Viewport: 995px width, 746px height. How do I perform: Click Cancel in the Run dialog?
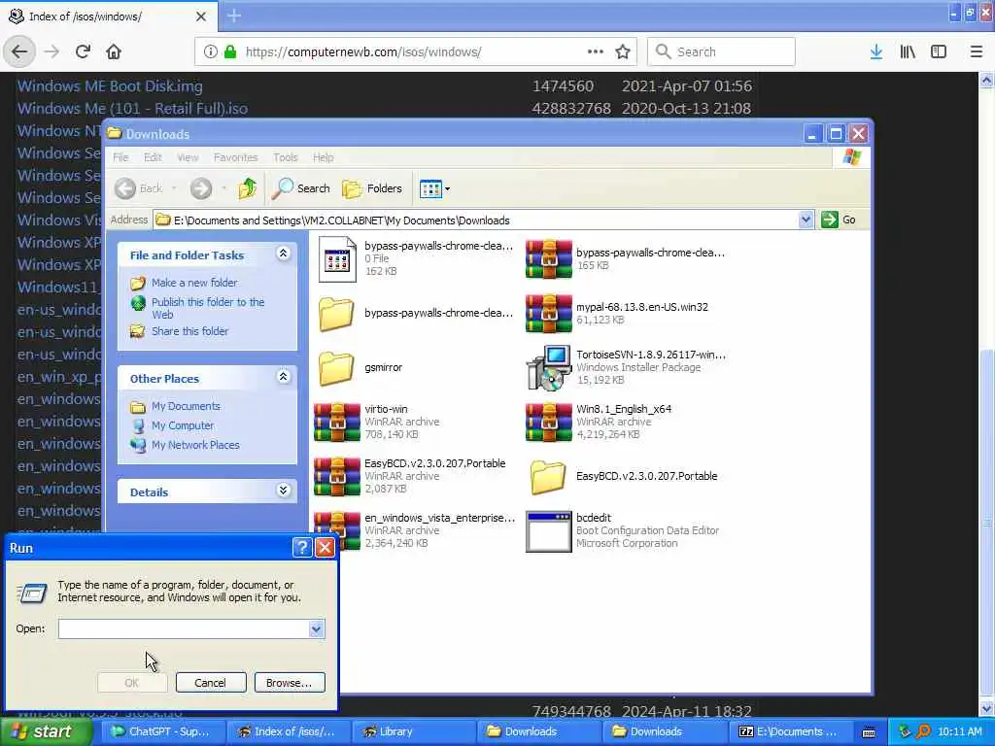point(211,683)
